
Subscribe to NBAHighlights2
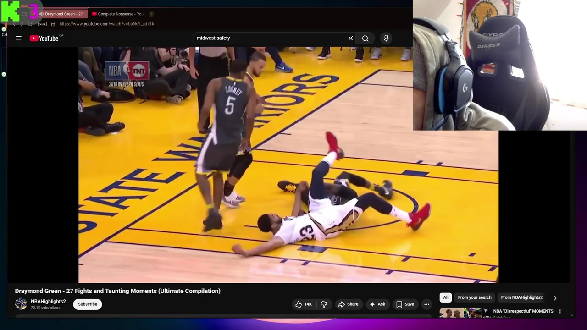pyautogui.click(x=88, y=304)
